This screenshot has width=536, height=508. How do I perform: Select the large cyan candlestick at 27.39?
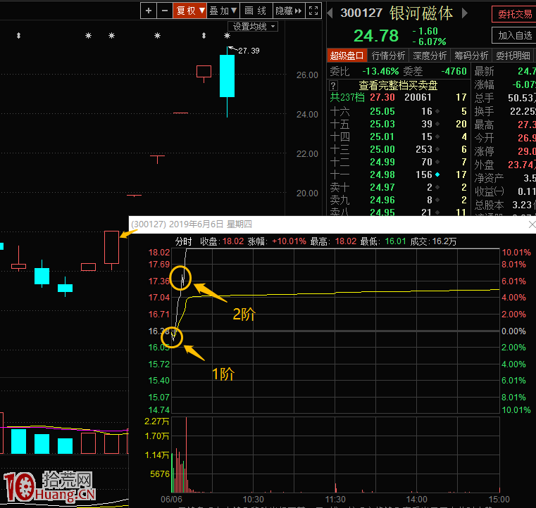227,76
